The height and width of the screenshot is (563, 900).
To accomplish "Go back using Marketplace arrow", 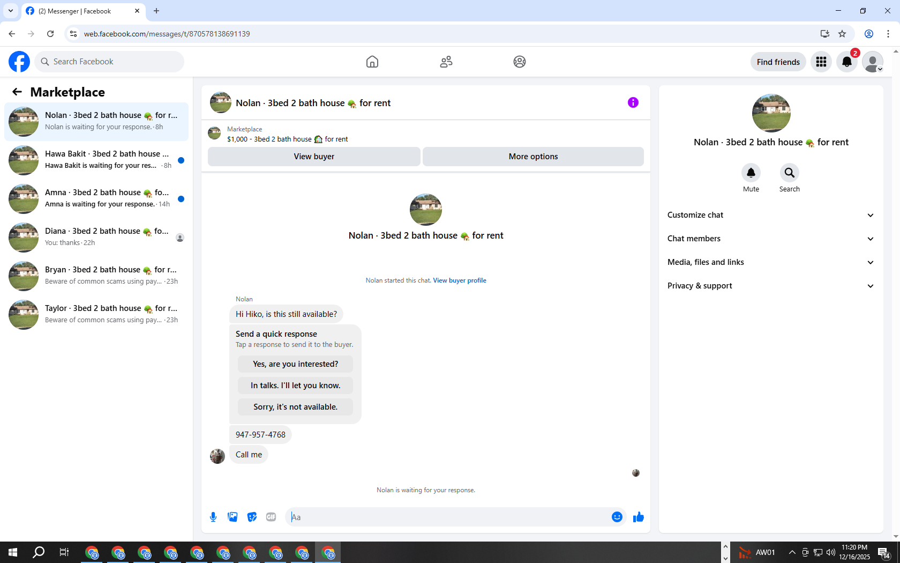I will [17, 92].
